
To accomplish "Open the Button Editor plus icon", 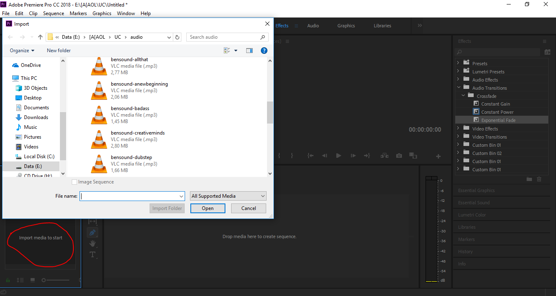I will (x=439, y=156).
